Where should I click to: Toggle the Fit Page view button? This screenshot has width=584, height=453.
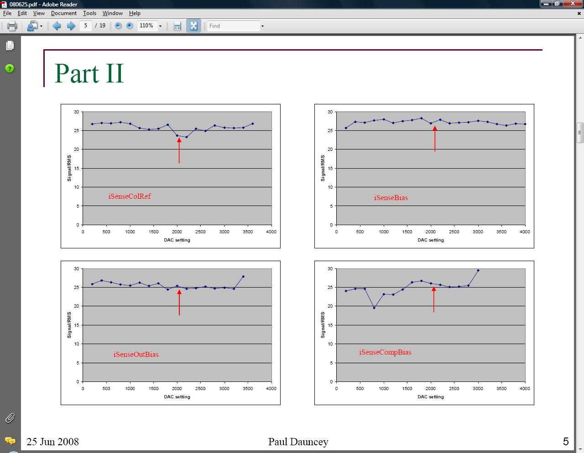point(193,26)
